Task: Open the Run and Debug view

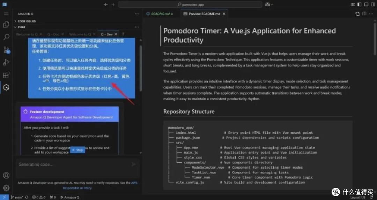Action: [x=6, y=62]
